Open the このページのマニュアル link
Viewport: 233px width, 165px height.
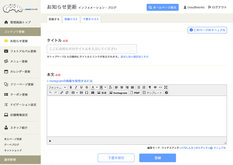point(207,30)
